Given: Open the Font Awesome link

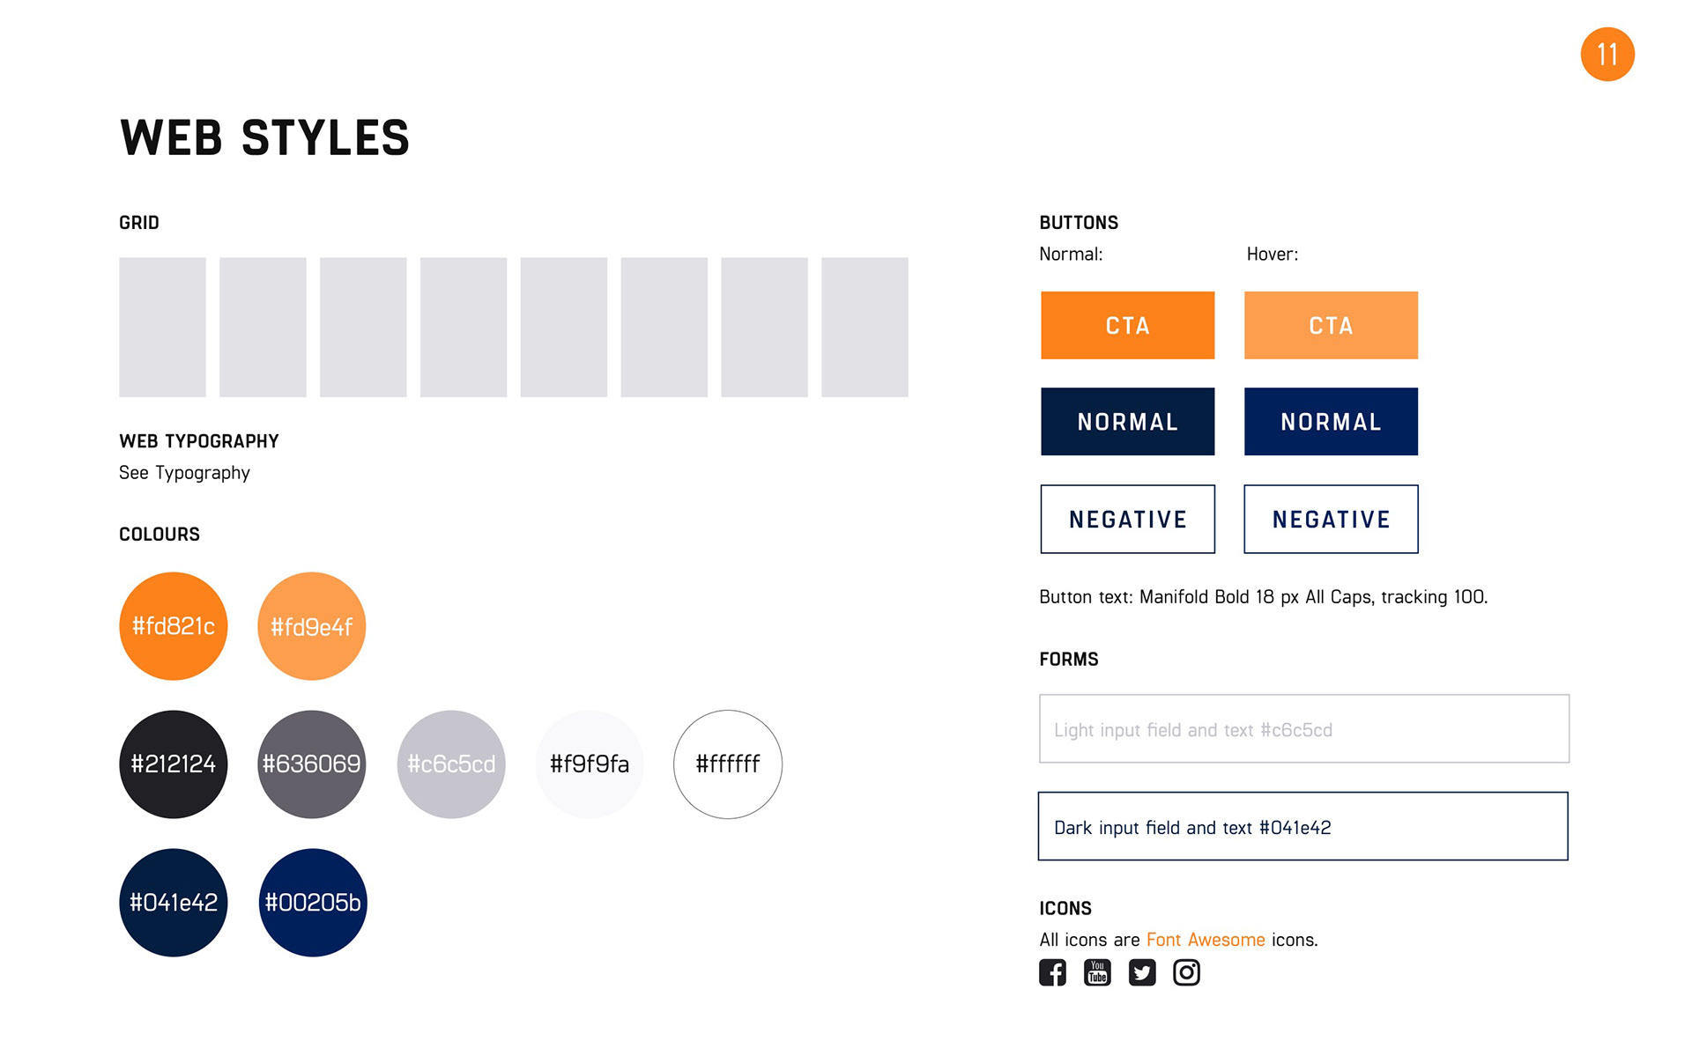Looking at the screenshot, I should [1206, 940].
